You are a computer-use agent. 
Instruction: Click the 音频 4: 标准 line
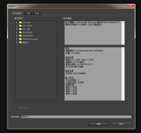pos(71,94)
